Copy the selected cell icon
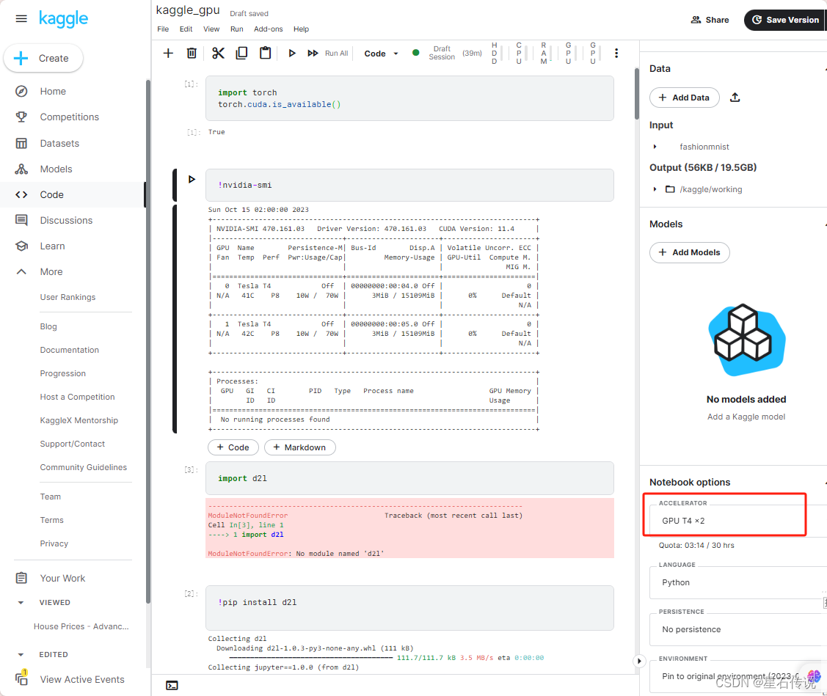This screenshot has height=696, width=827. coord(241,54)
